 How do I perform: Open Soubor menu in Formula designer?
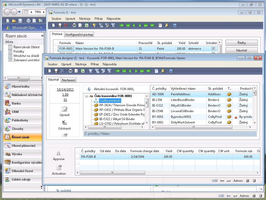click(x=53, y=64)
